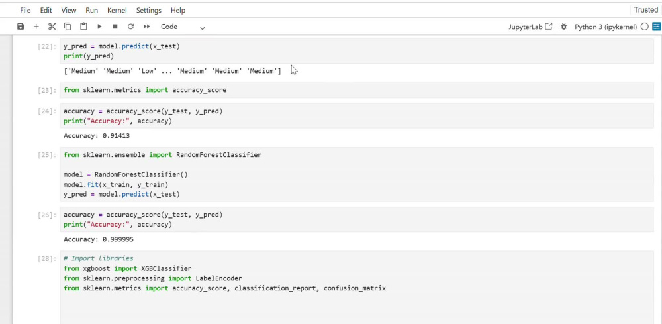Viewport: 662px width, 324px height.
Task: Open the notebook in JupyterLab with the toolbar link
Action: click(531, 27)
